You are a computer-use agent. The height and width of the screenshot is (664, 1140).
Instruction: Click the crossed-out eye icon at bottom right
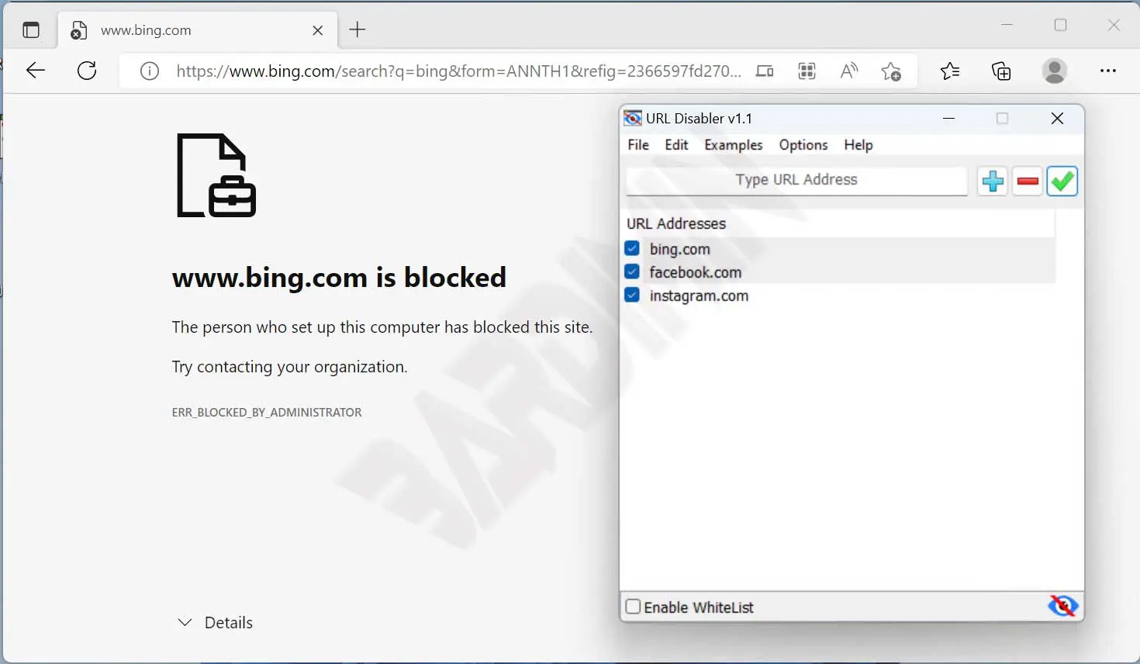click(x=1062, y=605)
